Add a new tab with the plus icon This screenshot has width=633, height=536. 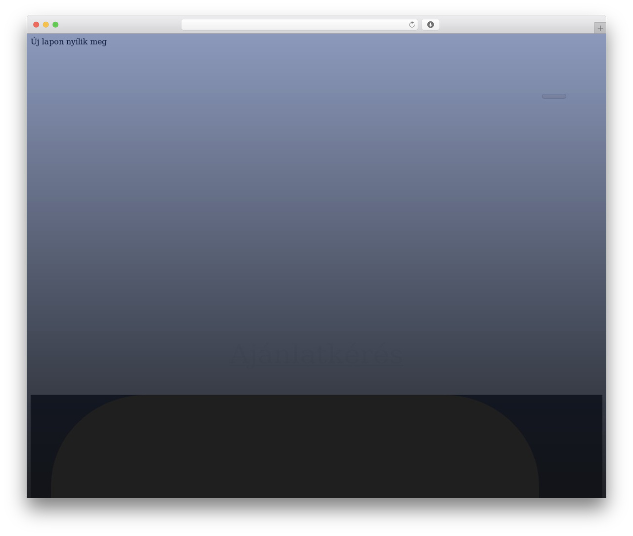600,28
